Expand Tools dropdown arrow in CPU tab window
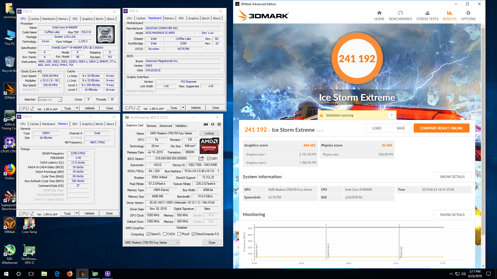The image size is (497, 279). tap(77, 108)
